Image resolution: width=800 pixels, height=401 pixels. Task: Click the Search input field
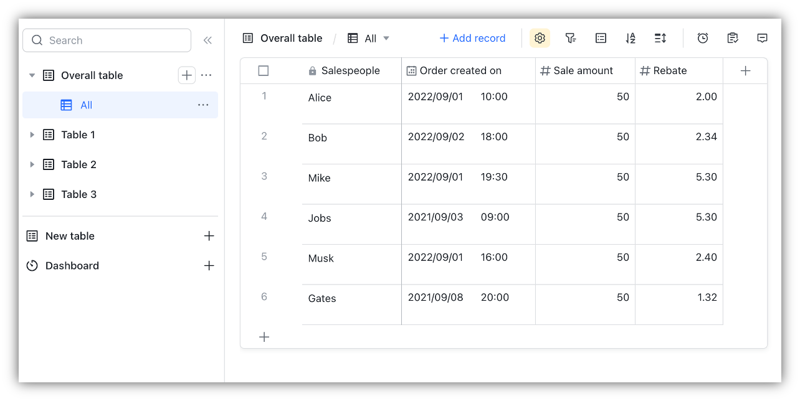(x=106, y=40)
